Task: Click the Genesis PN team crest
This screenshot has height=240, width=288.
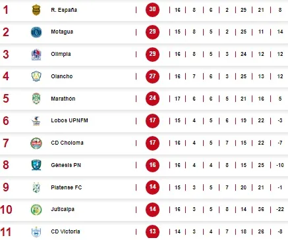Action: point(36,165)
